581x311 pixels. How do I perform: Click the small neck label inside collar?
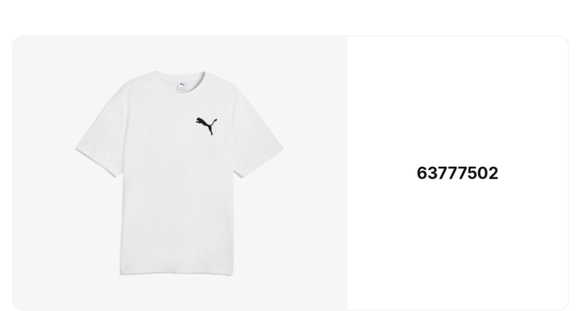tap(182, 86)
